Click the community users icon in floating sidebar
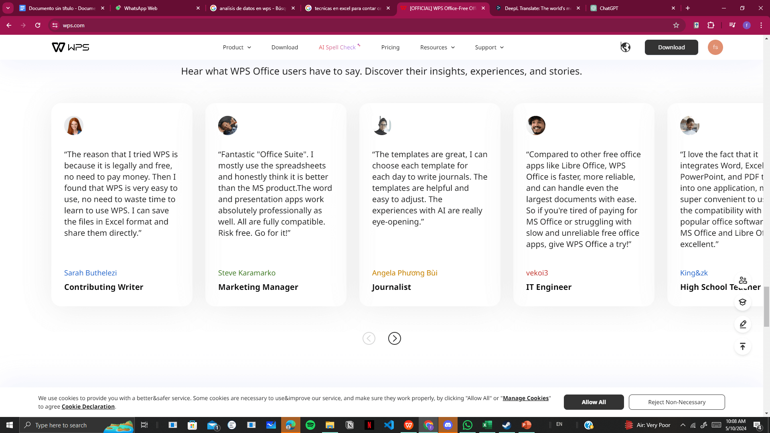This screenshot has height=433, width=770. tap(743, 280)
